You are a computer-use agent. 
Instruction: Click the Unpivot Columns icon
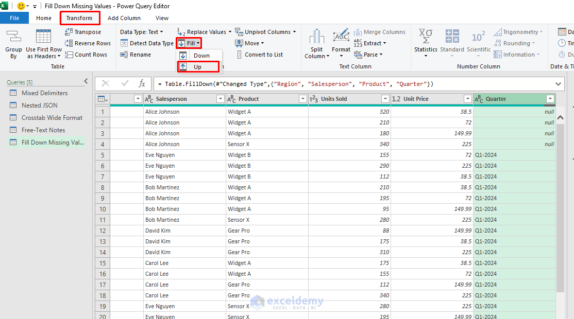[239, 32]
